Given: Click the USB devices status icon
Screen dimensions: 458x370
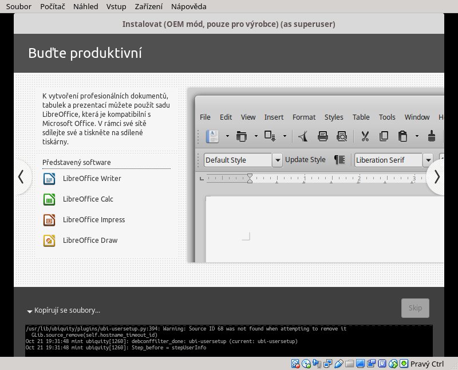Looking at the screenshot, I should (x=338, y=364).
